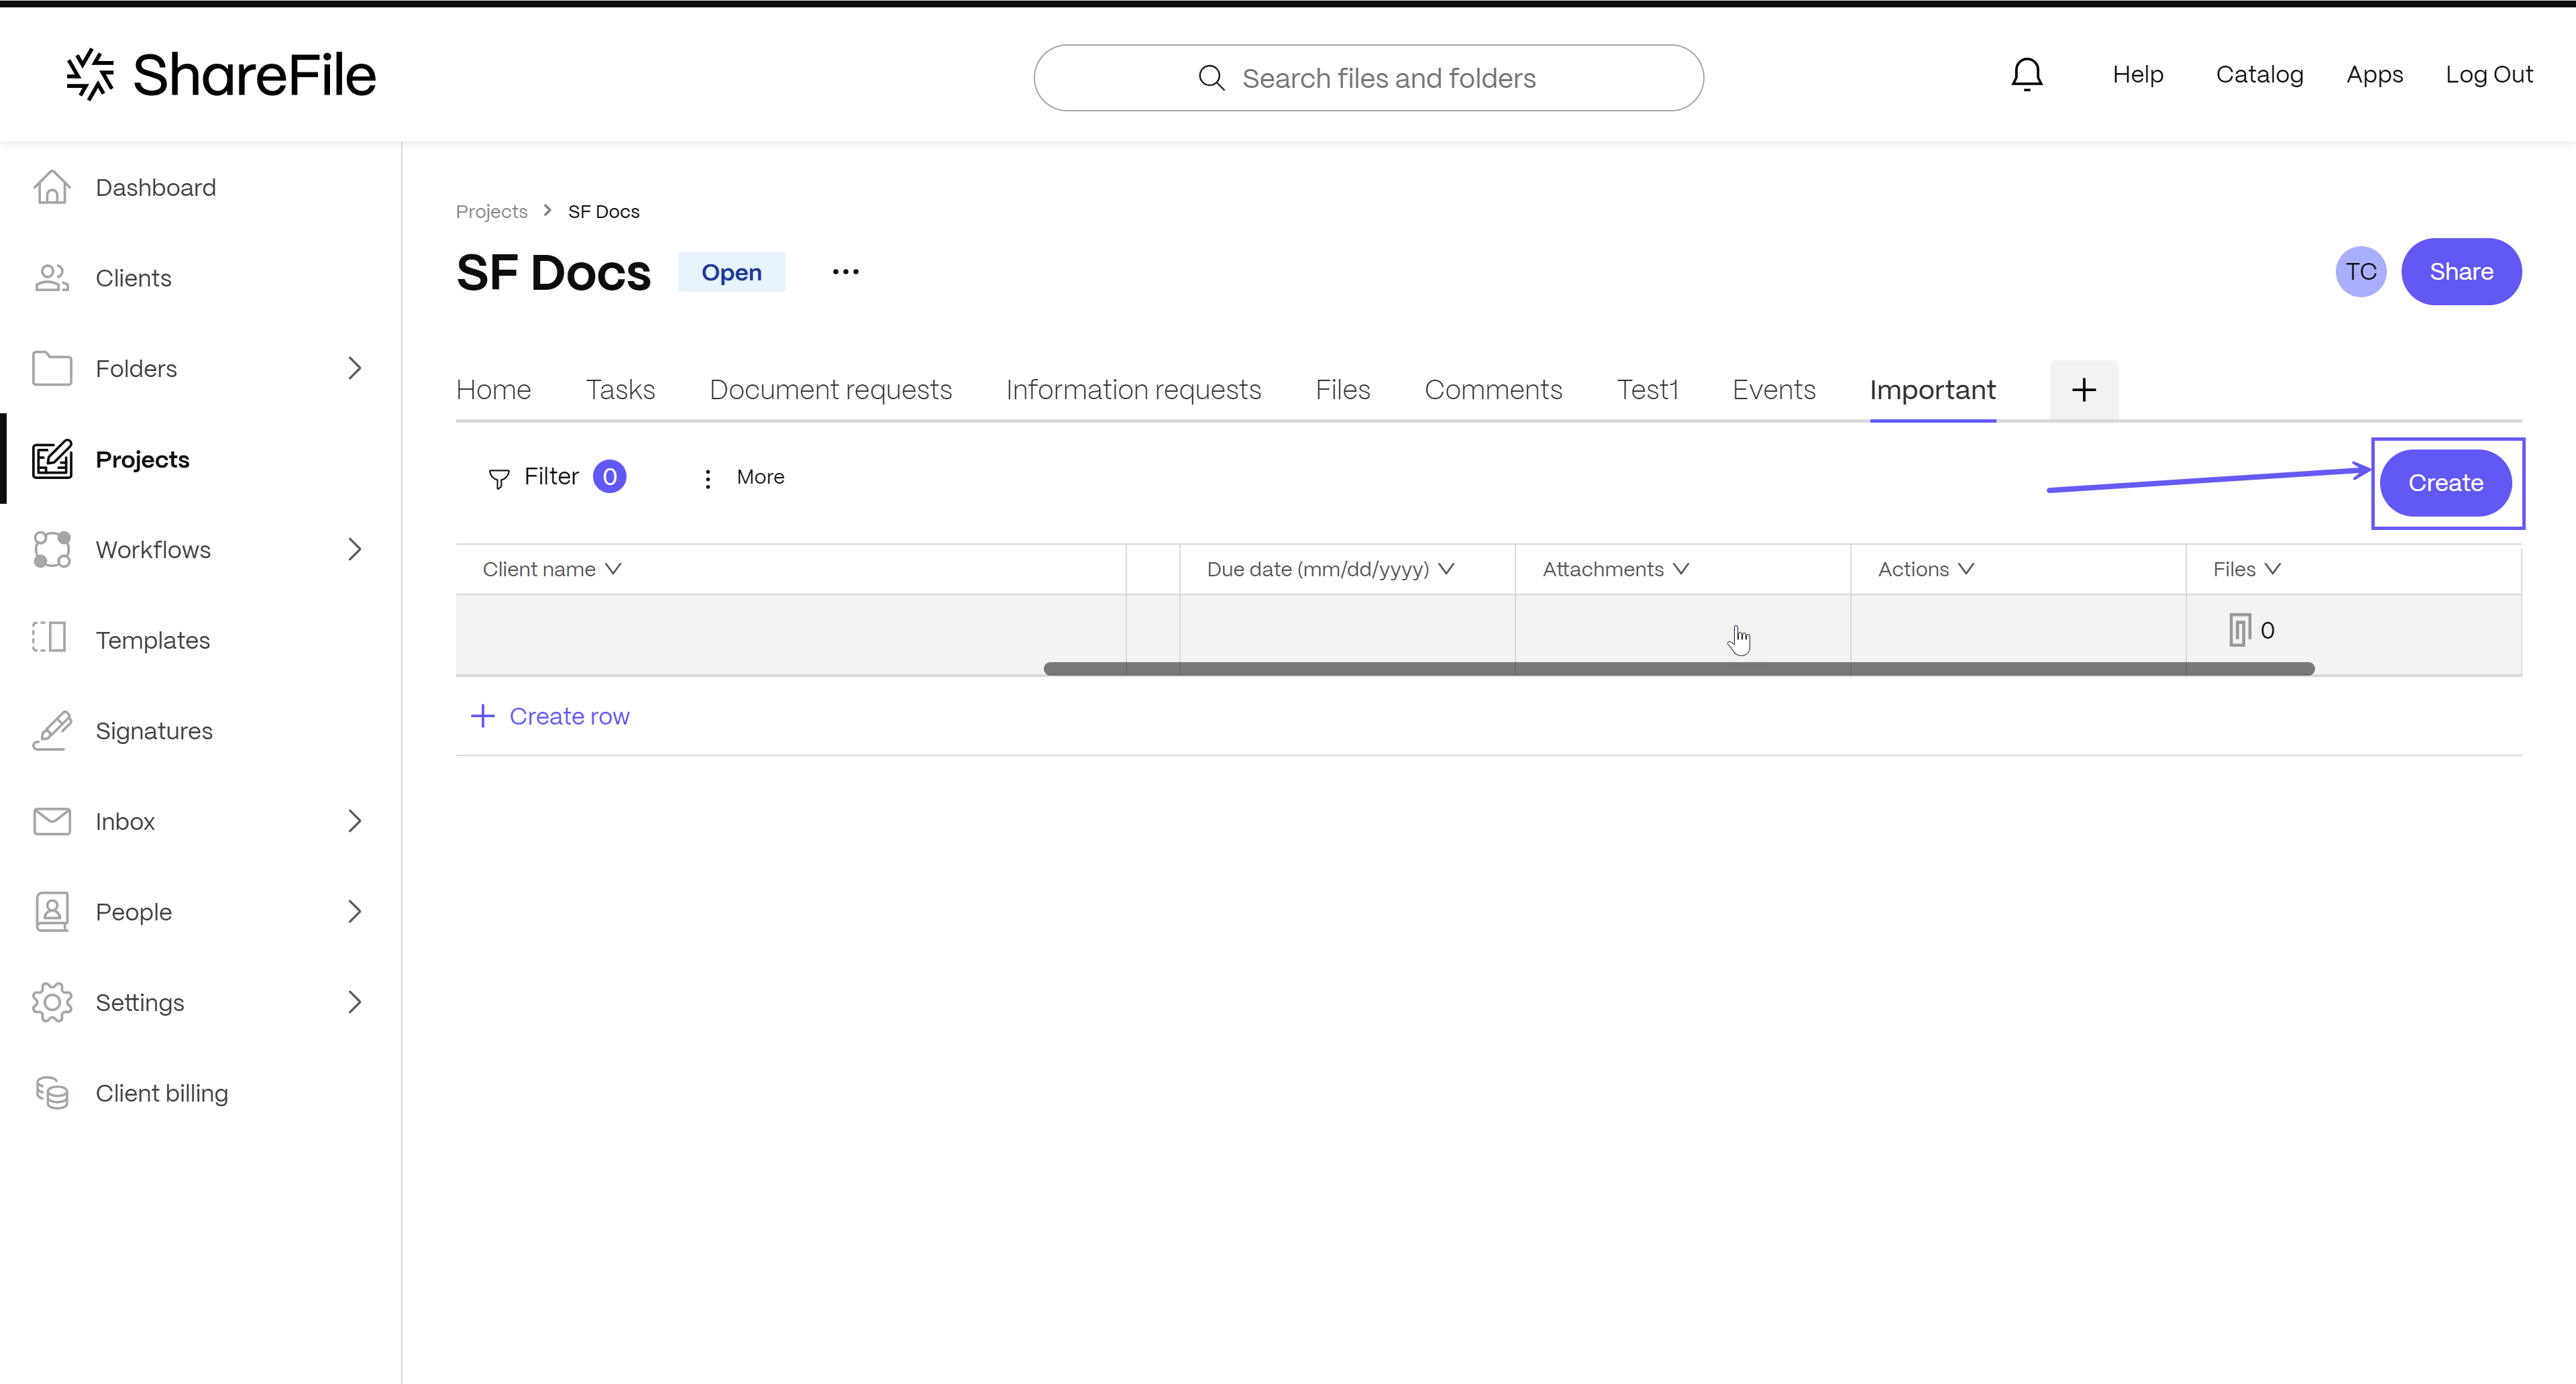
Task: Switch to the Tasks tab
Action: [619, 388]
